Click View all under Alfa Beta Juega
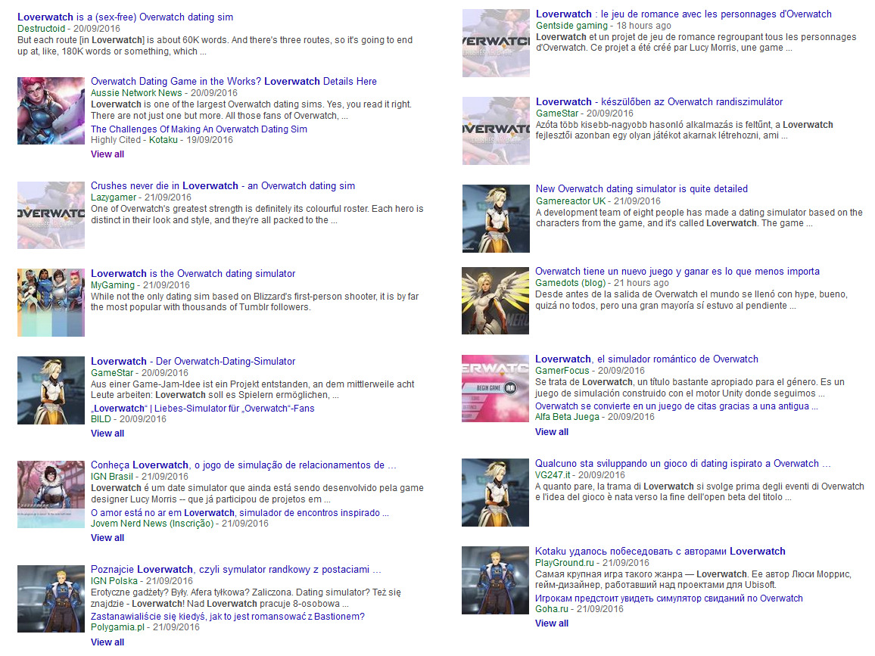875x656 pixels. [551, 432]
